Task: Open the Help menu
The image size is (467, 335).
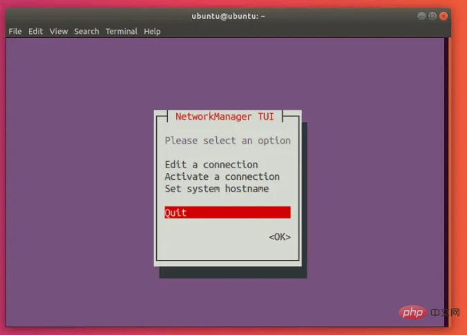Action: 152,31
